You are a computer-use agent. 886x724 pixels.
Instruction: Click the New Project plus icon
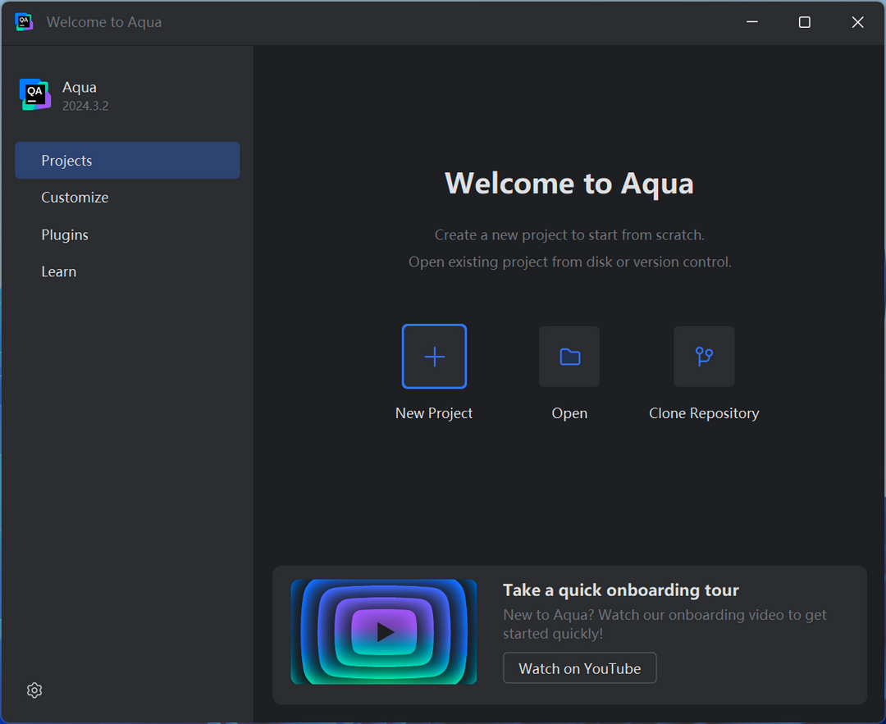point(434,356)
